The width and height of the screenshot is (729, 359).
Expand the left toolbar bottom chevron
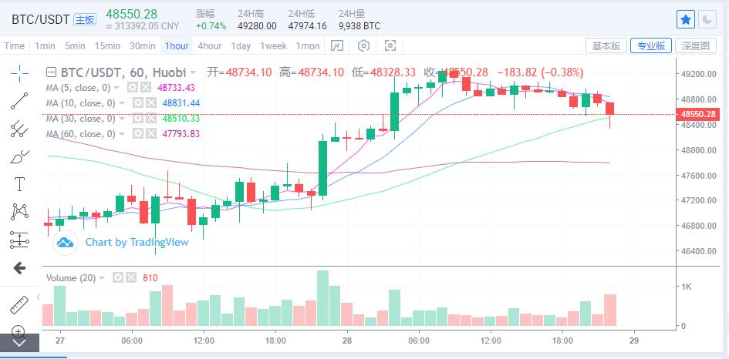pos(19,342)
